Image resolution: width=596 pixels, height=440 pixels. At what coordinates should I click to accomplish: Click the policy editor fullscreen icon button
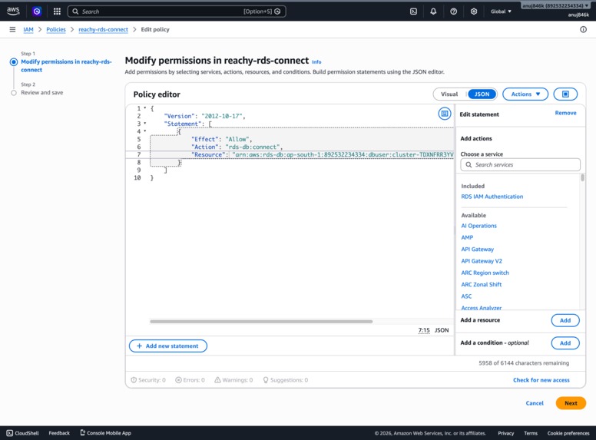tap(565, 94)
